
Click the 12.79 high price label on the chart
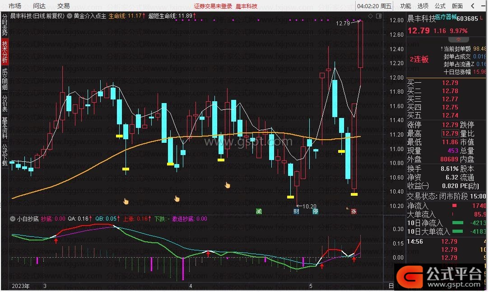343,24
